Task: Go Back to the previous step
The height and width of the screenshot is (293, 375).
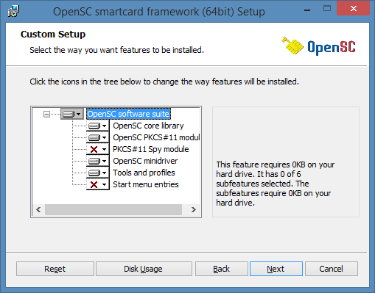Action: (x=222, y=269)
